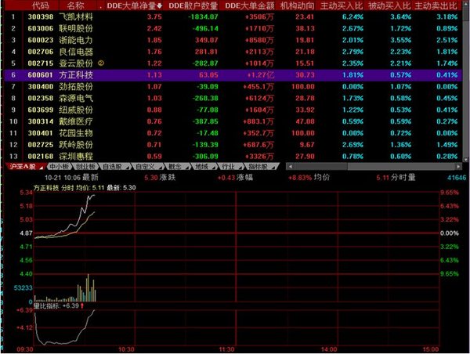Click the 11:30 time axis label
Image resolution: width=470 pixels, height=354 pixels.
click(x=226, y=349)
